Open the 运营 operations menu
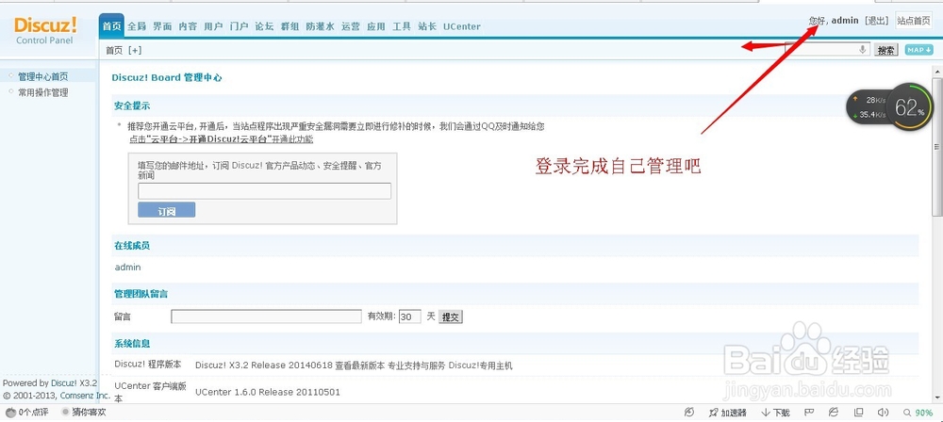 [x=351, y=26]
